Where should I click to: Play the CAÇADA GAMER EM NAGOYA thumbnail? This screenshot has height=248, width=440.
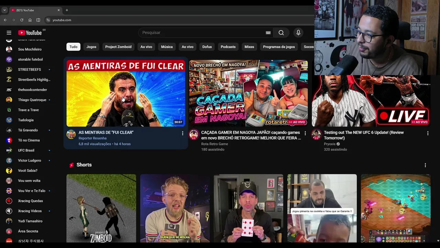249,93
